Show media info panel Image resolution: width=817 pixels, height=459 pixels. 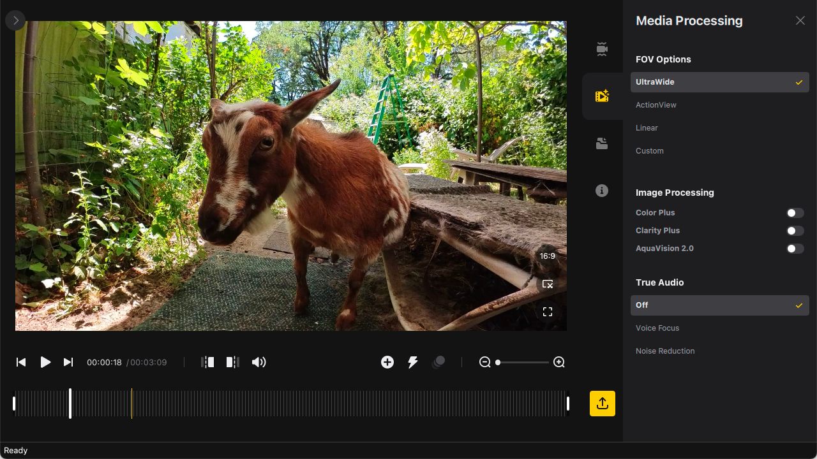point(601,191)
